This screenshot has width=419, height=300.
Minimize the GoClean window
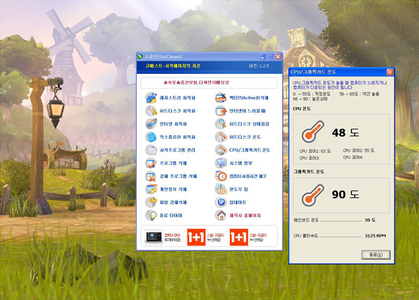(263, 57)
